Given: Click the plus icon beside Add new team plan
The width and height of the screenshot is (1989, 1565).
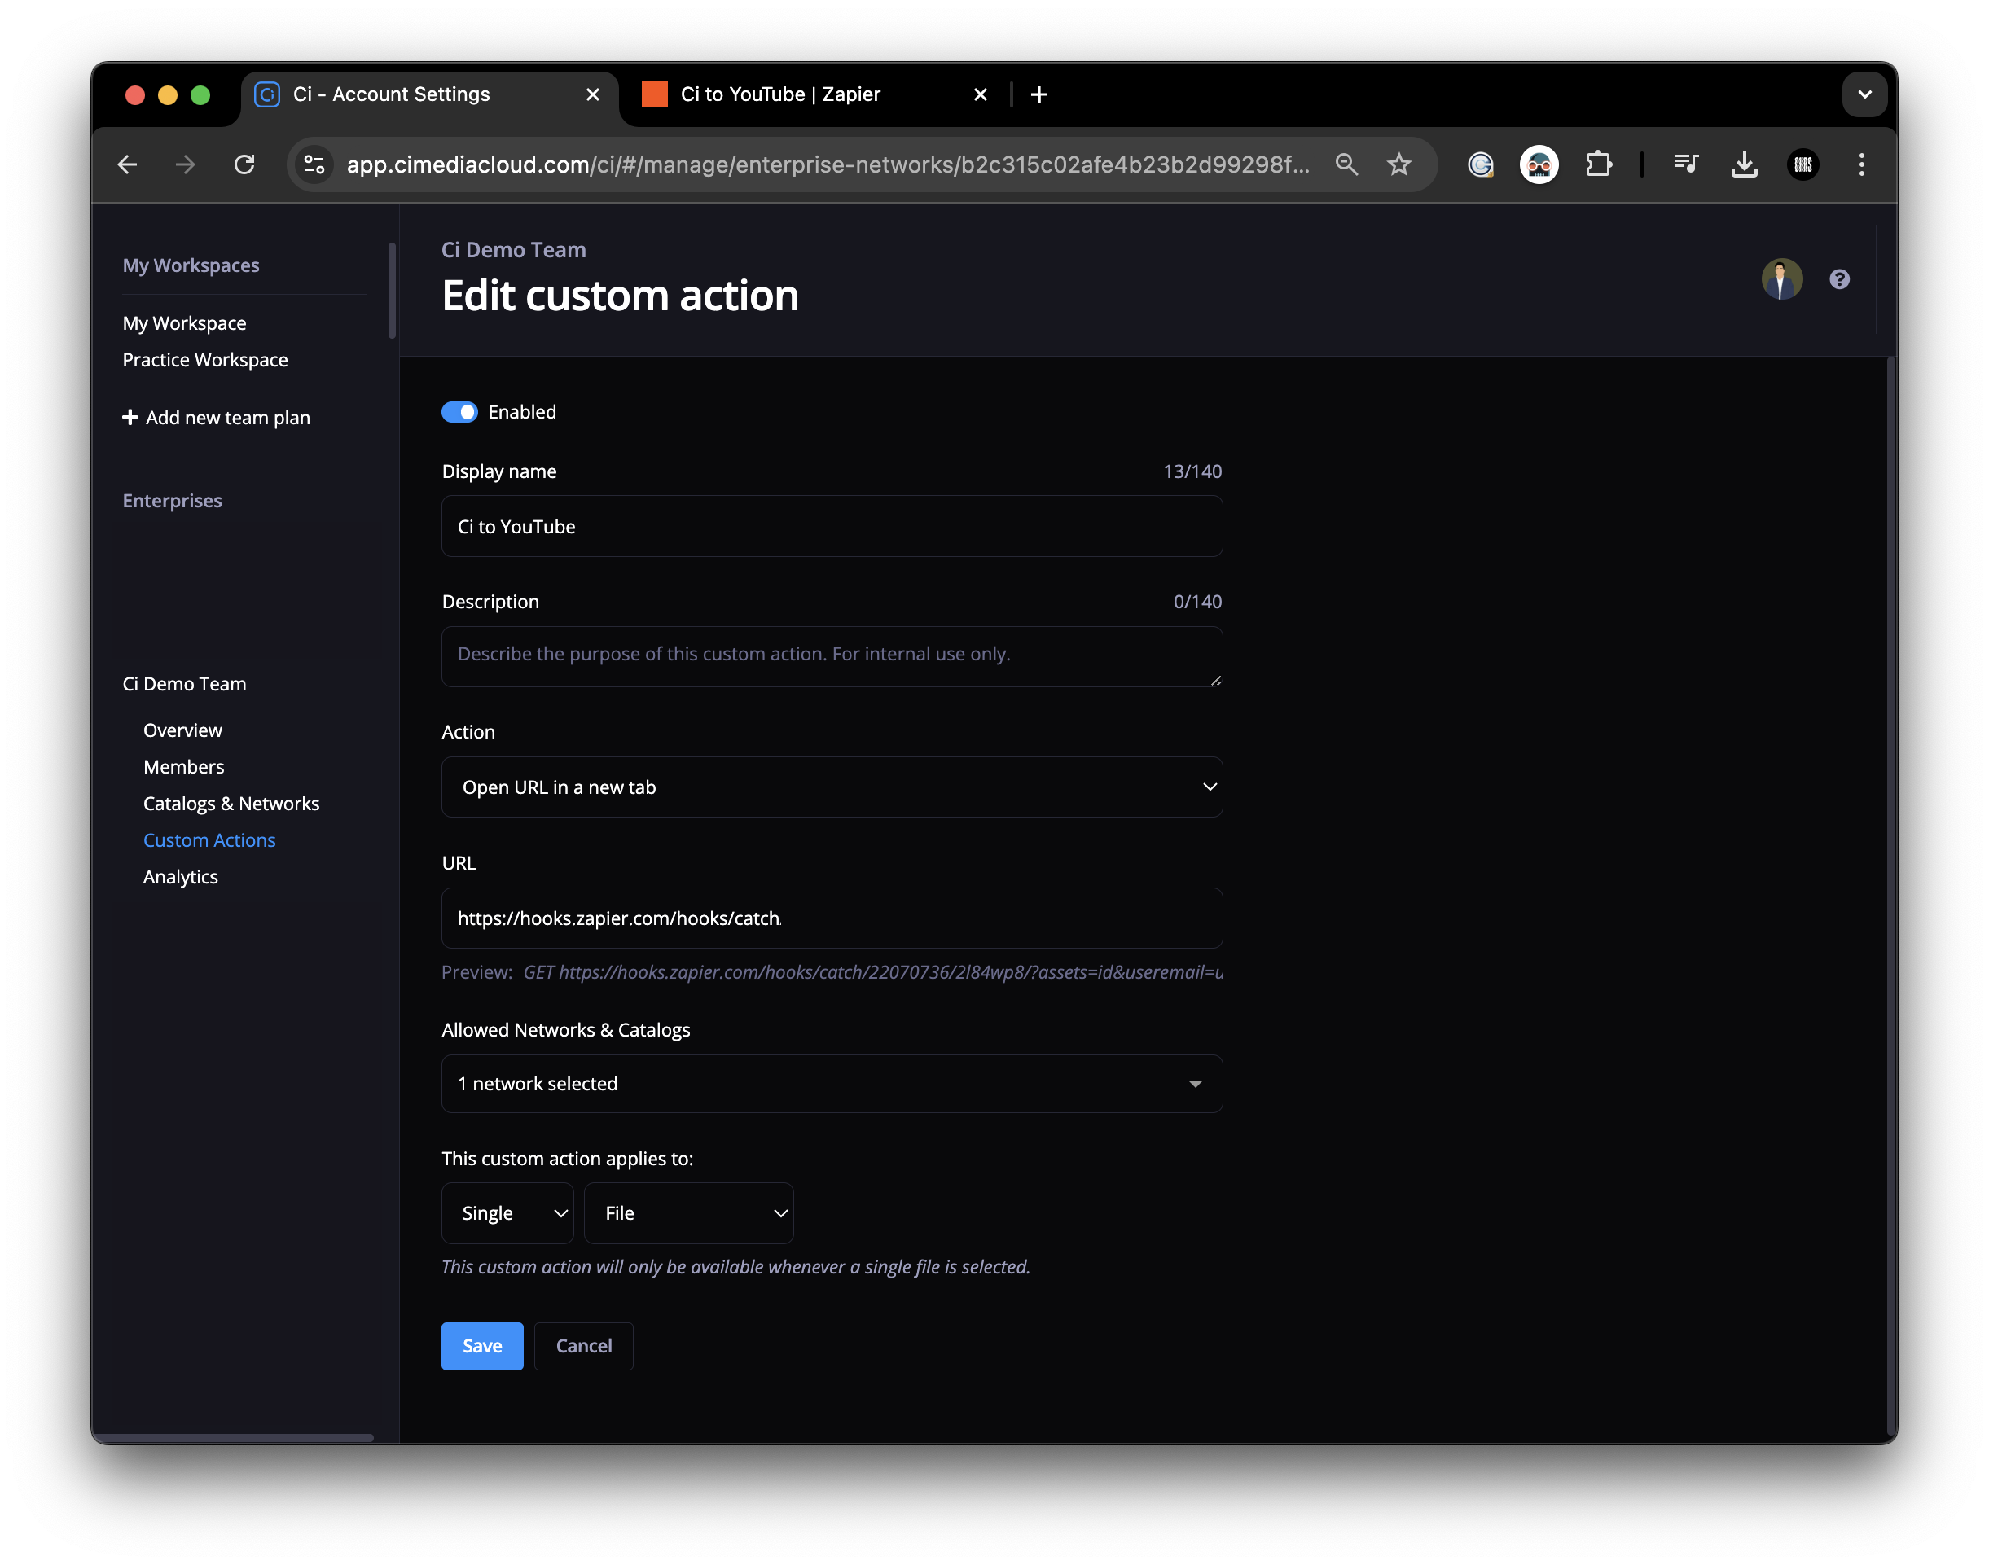Looking at the screenshot, I should [x=130, y=418].
